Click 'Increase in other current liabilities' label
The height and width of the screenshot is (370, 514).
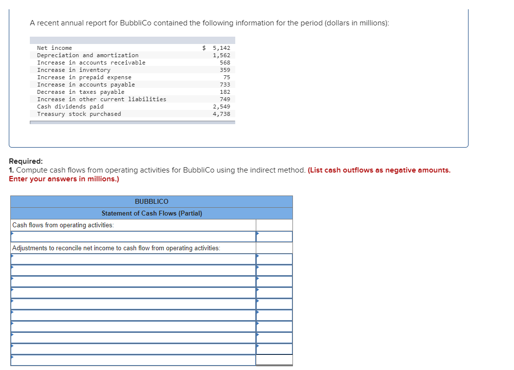pos(102,99)
